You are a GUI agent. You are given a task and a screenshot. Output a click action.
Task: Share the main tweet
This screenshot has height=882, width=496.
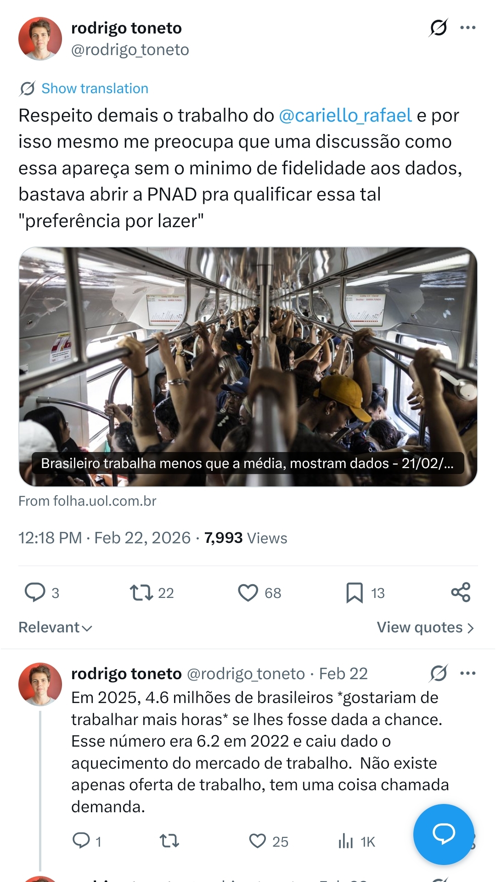click(461, 592)
